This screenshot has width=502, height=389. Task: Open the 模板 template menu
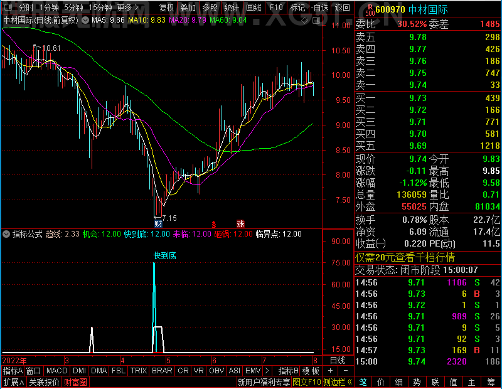tap(311, 371)
